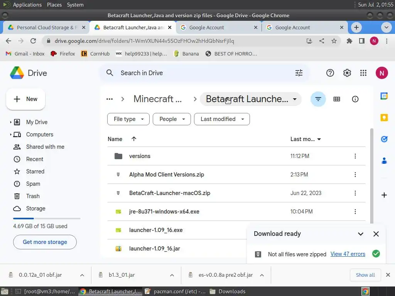Open Drive search options filter icon
395x296 pixels.
pos(299,73)
